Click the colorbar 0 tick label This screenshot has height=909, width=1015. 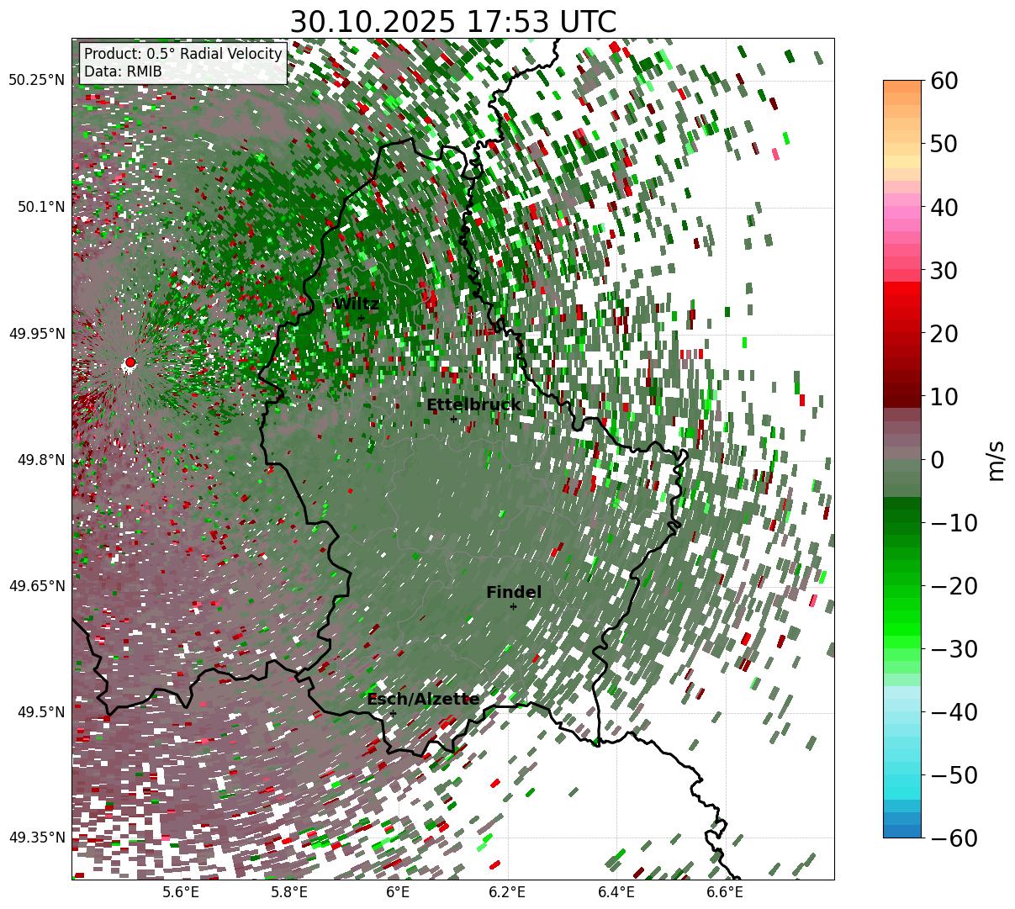pos(937,459)
